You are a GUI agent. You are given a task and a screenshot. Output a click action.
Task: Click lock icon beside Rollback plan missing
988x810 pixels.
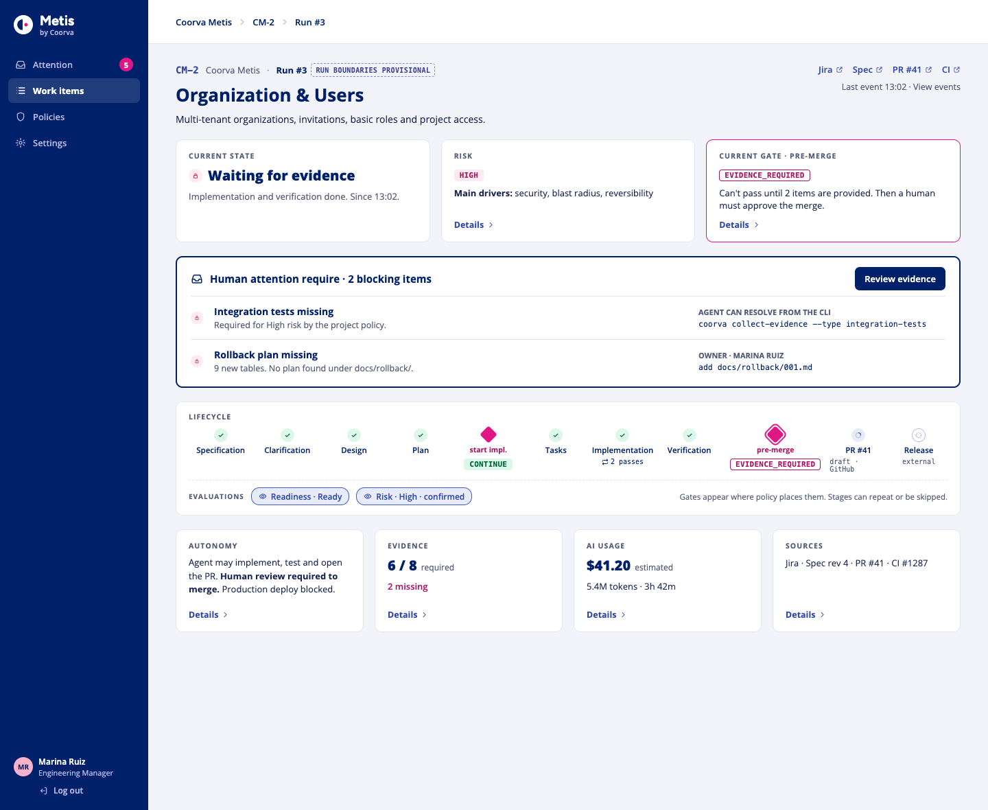[x=197, y=361]
